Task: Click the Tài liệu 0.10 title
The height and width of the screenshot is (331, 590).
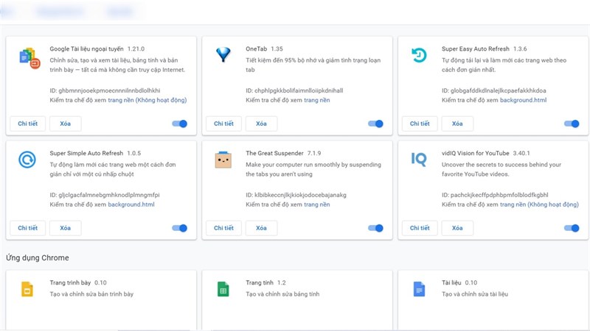Action: pyautogui.click(x=459, y=282)
